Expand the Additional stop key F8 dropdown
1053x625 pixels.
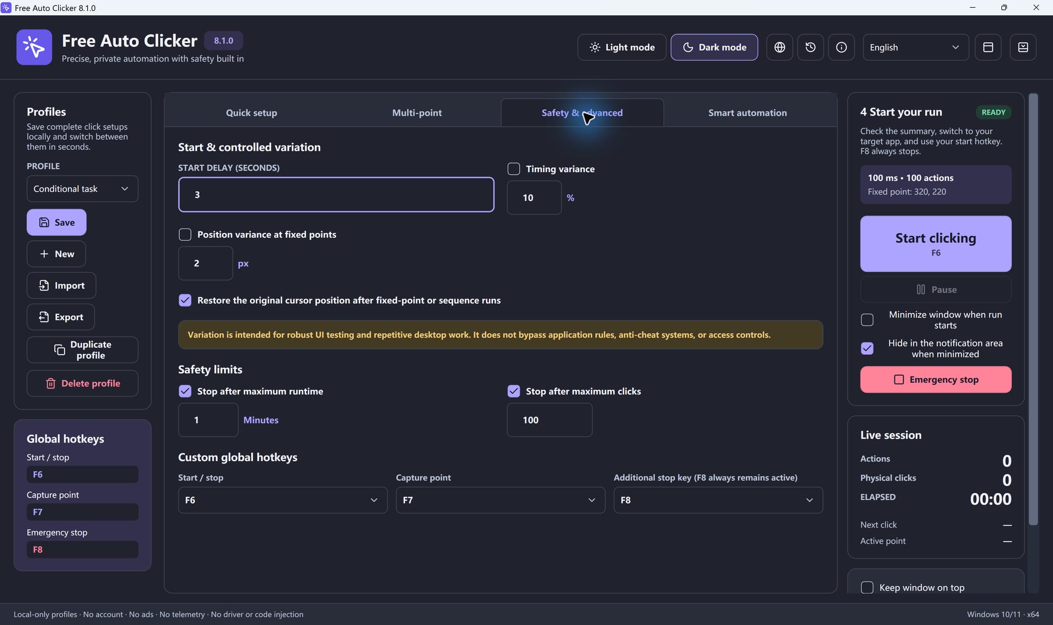click(718, 500)
